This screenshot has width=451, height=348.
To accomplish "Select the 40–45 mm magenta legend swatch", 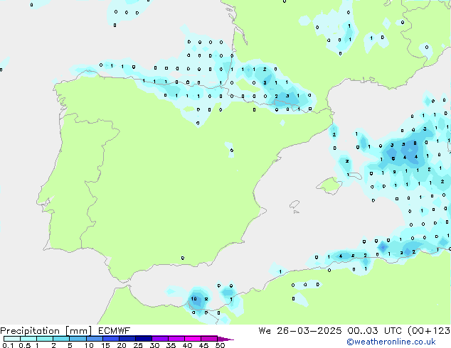I will coord(193,339).
